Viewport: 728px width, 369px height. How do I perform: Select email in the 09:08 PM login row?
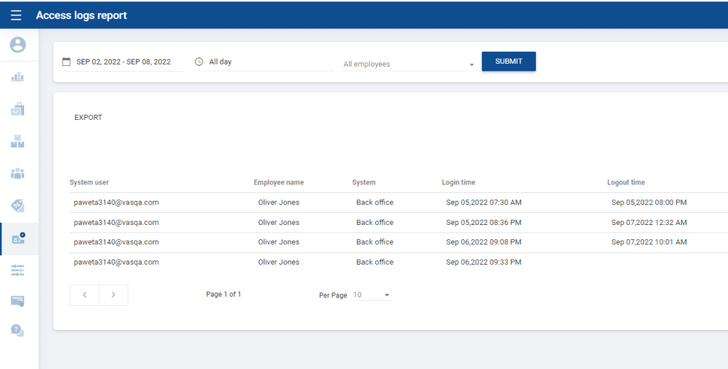click(116, 242)
